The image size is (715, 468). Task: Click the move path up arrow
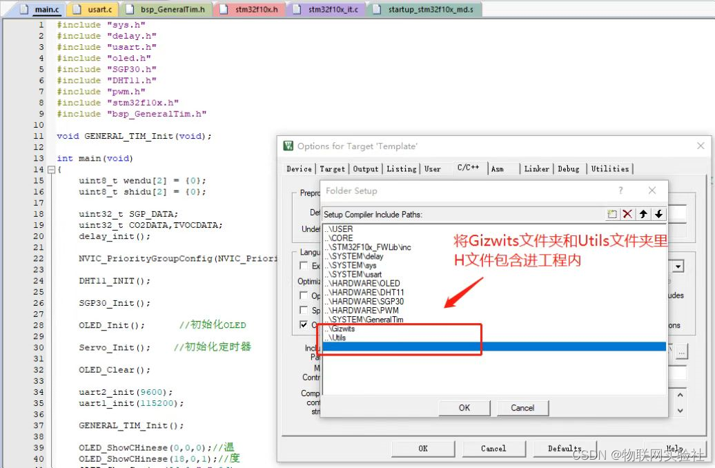click(643, 214)
